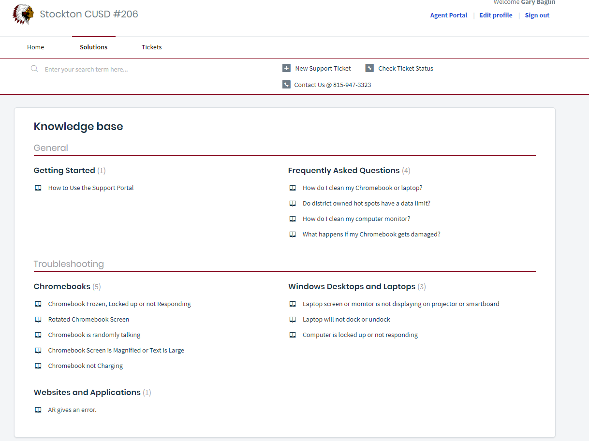Click book icon beside Chromebook Frozen article

[x=38, y=304]
